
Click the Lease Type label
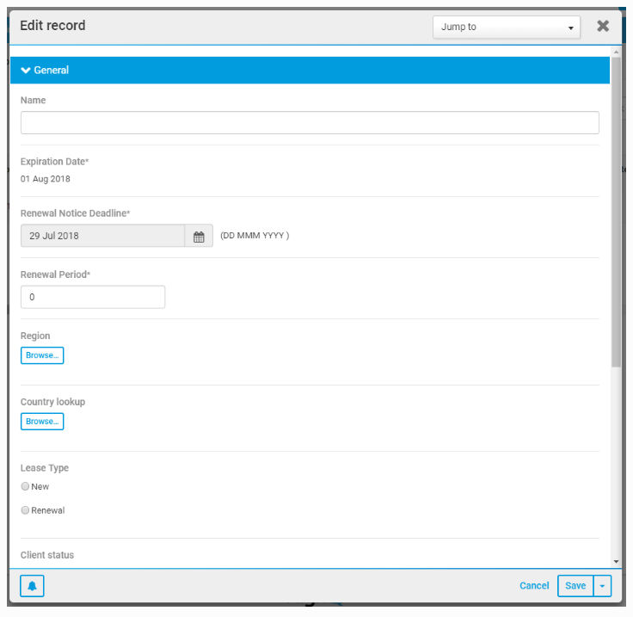point(45,468)
